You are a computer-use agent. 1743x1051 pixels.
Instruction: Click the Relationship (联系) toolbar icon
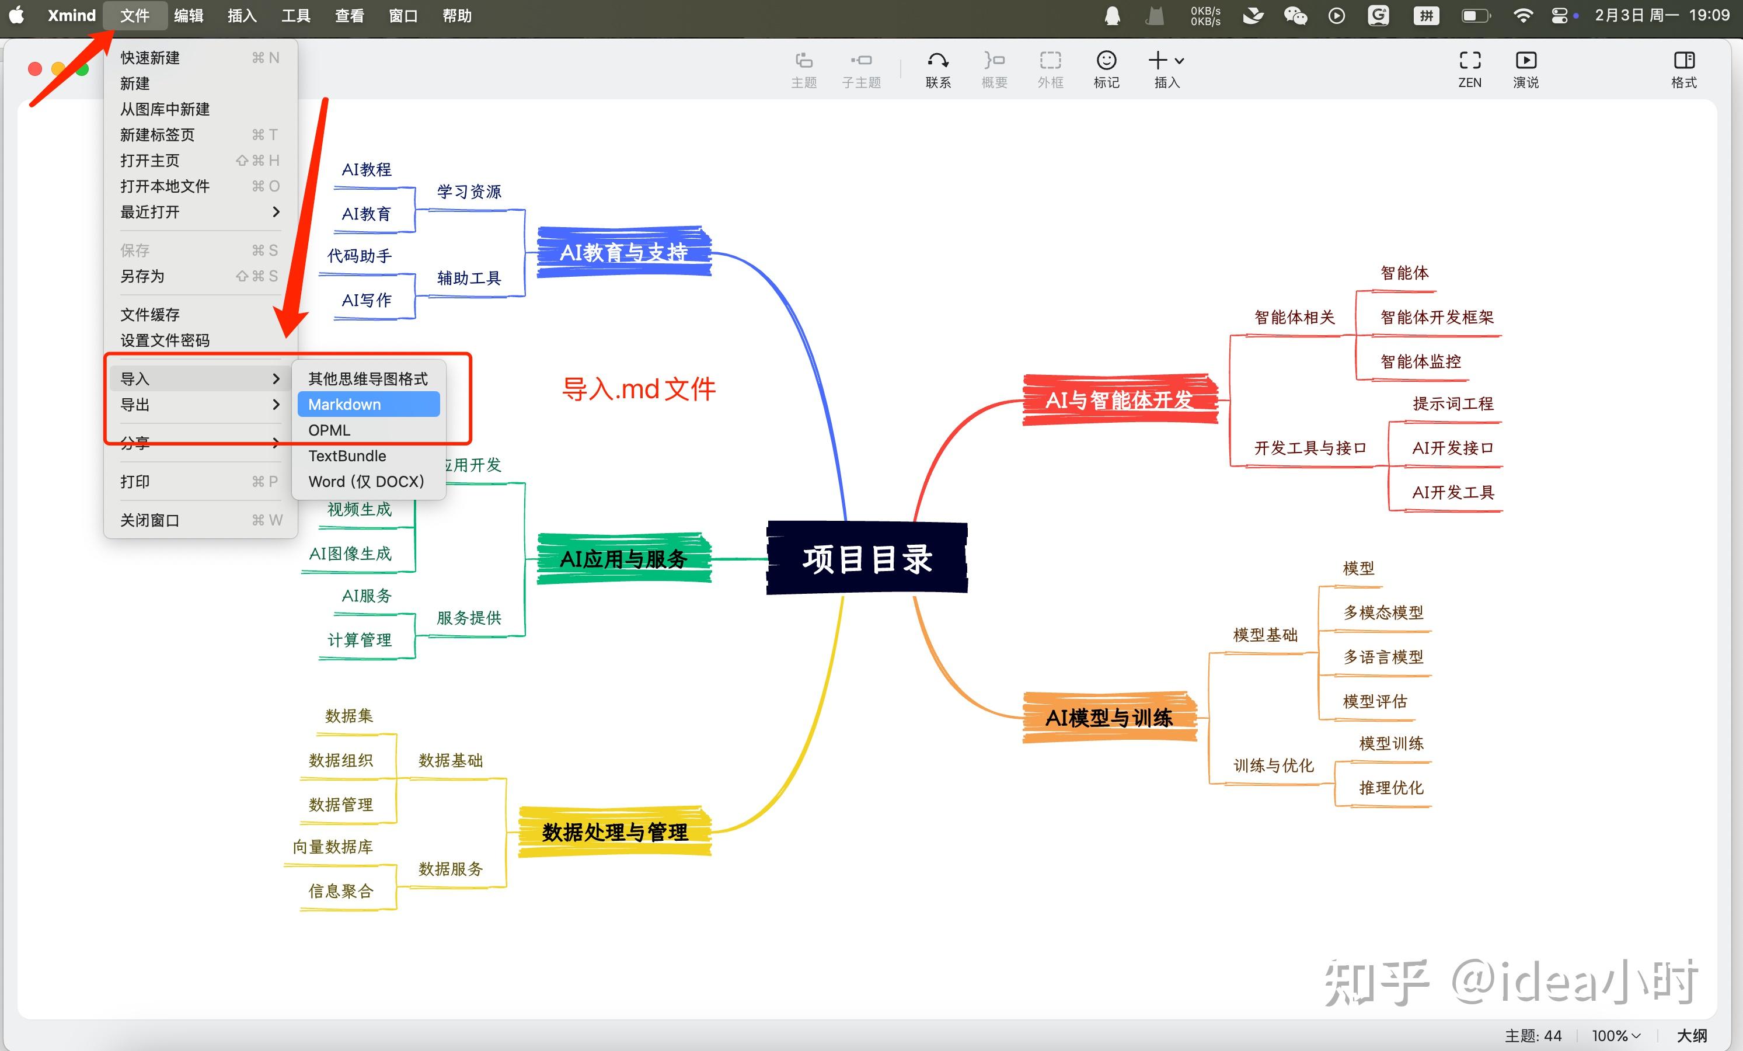point(938,61)
